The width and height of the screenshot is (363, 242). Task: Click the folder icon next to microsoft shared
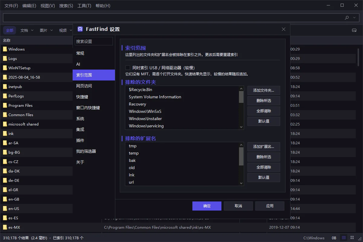(x=5, y=124)
